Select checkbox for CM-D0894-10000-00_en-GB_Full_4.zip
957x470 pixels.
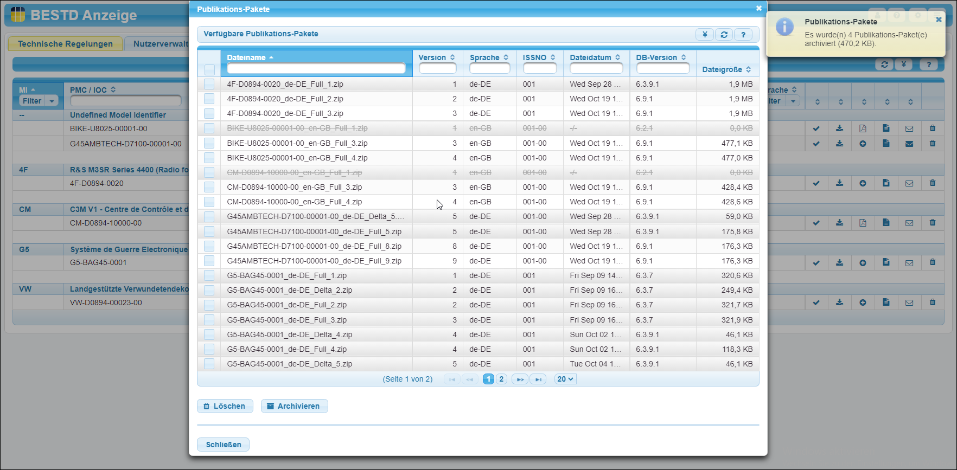[x=209, y=202]
